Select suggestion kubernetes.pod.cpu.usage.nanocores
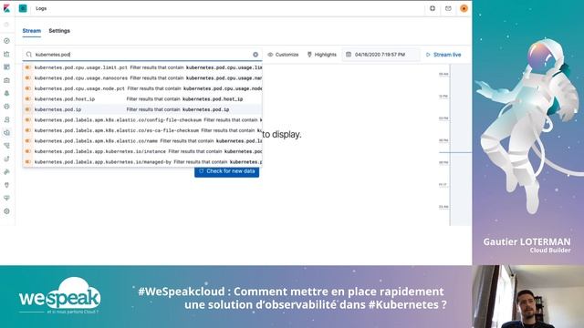Screen dimensions: 584x328 click(142, 77)
